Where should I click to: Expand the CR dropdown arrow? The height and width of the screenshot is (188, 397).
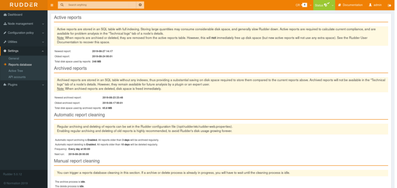click(311, 5)
